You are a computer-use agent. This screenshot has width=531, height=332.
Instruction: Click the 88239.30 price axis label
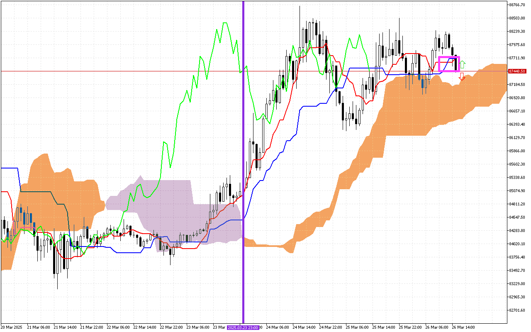(517, 32)
